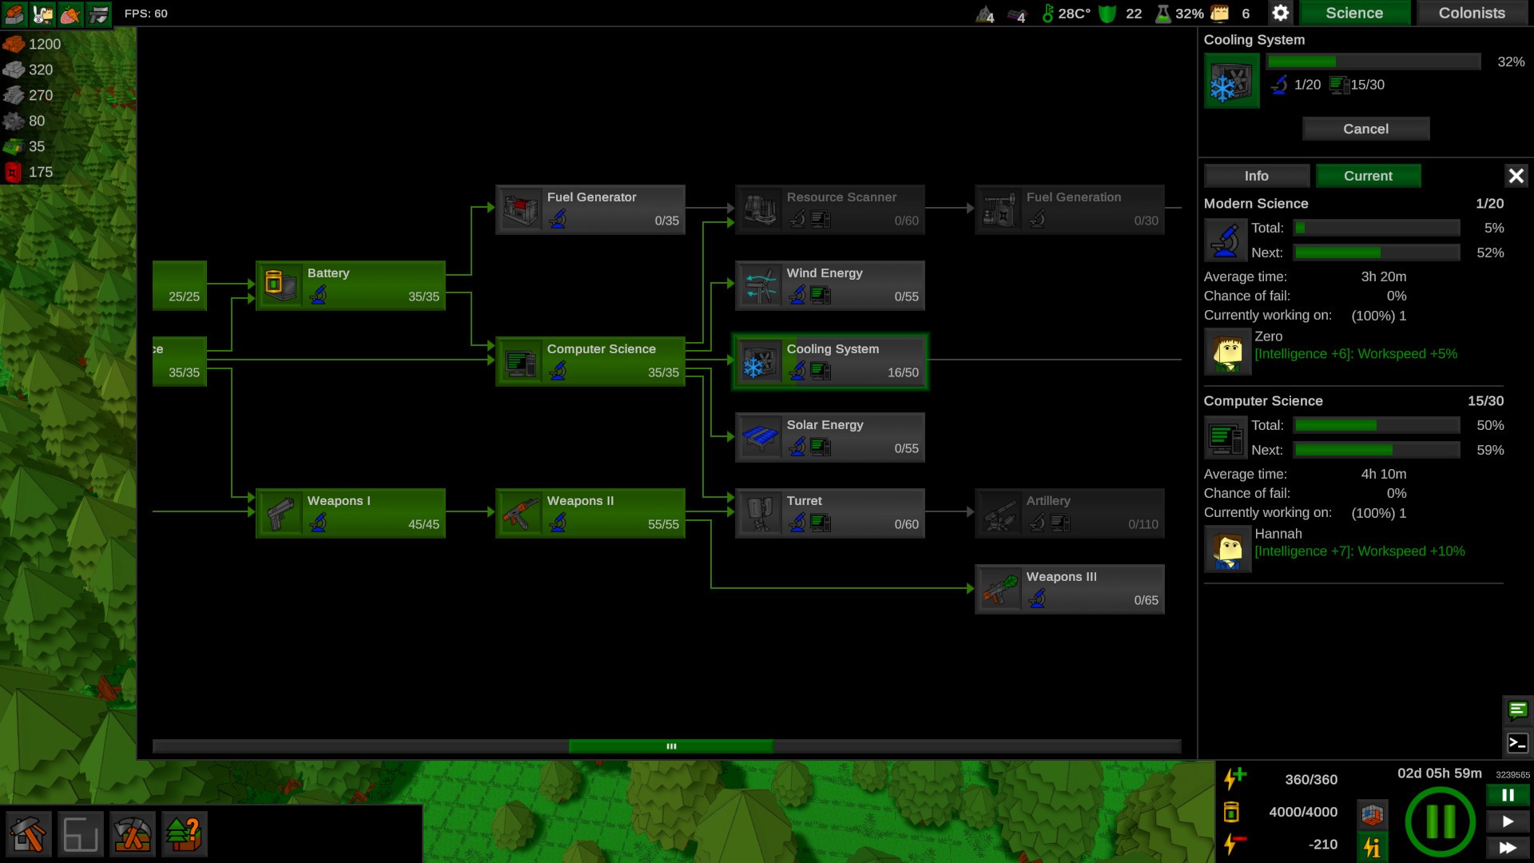Open the console terminal icon
Image resolution: width=1534 pixels, height=863 pixels.
[1517, 743]
